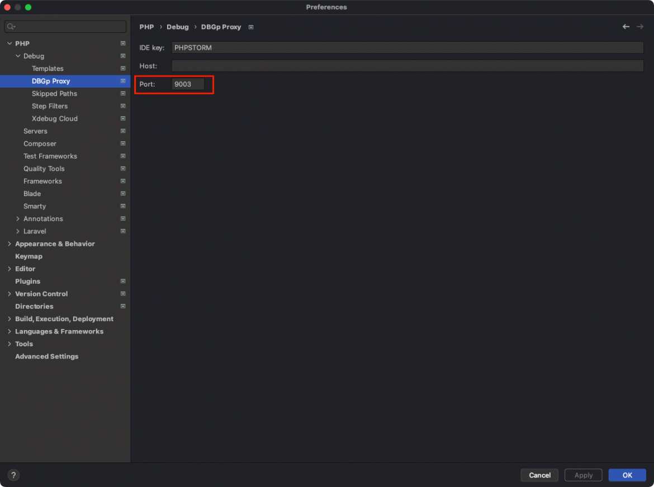
Task: Click PHP in the breadcrumb
Action: click(146, 27)
